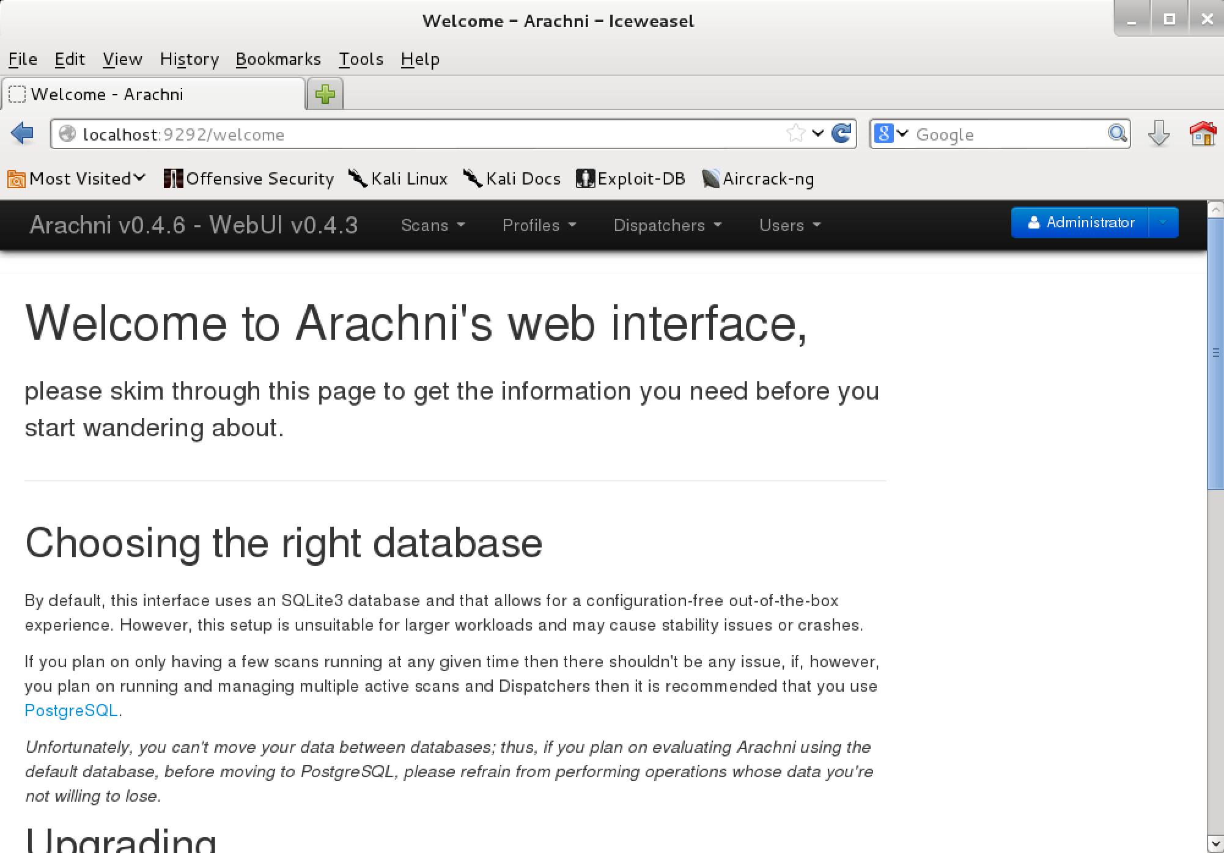This screenshot has height=853, width=1224.
Task: Click the search magnifier icon
Action: click(x=1117, y=133)
